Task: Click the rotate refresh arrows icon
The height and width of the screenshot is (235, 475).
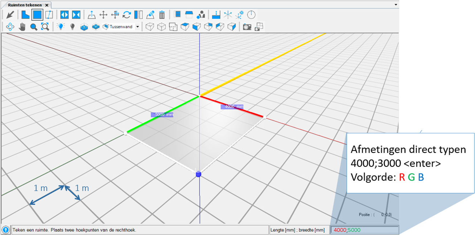Action: point(127,15)
